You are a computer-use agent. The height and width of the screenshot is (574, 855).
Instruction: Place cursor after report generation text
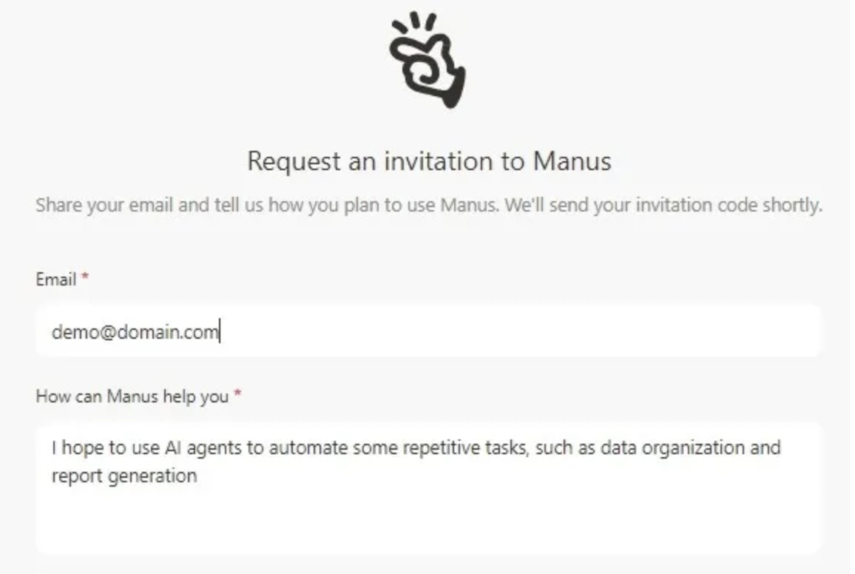click(198, 476)
